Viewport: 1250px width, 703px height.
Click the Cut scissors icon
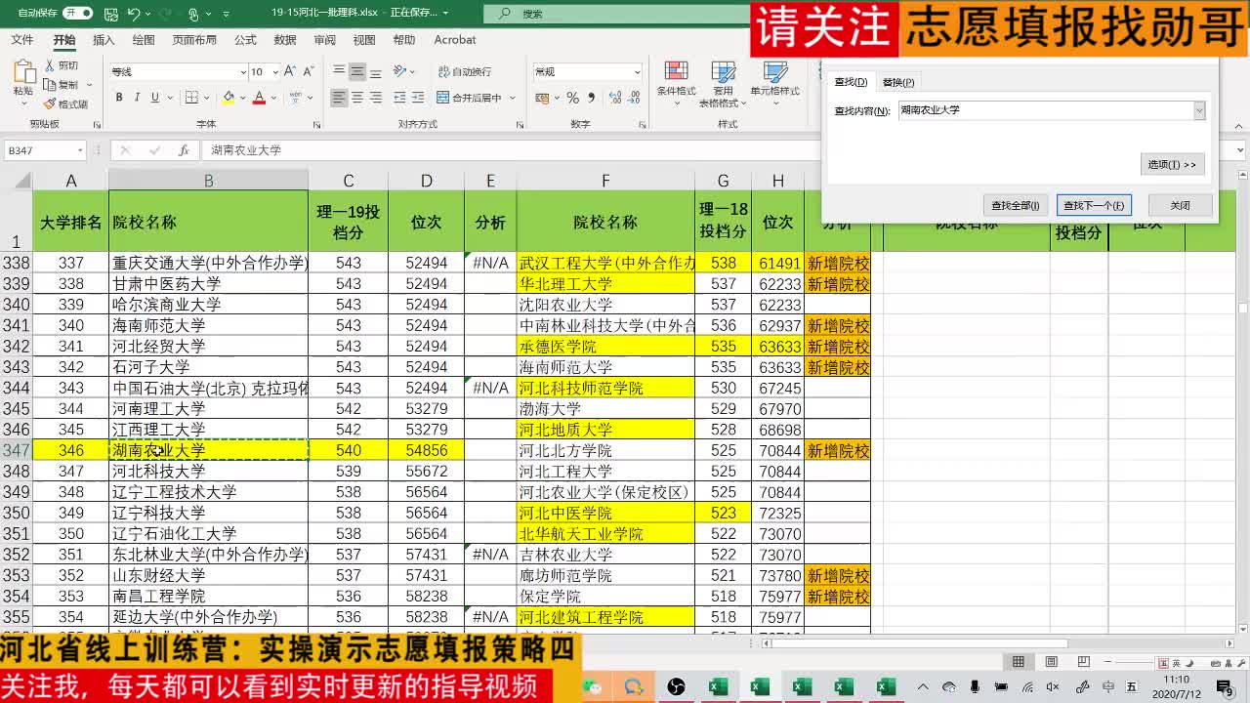coord(51,65)
